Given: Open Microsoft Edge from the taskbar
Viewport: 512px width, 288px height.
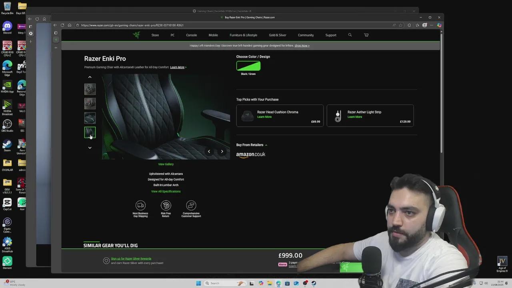Looking at the screenshot, I should pyautogui.click(x=278, y=283).
